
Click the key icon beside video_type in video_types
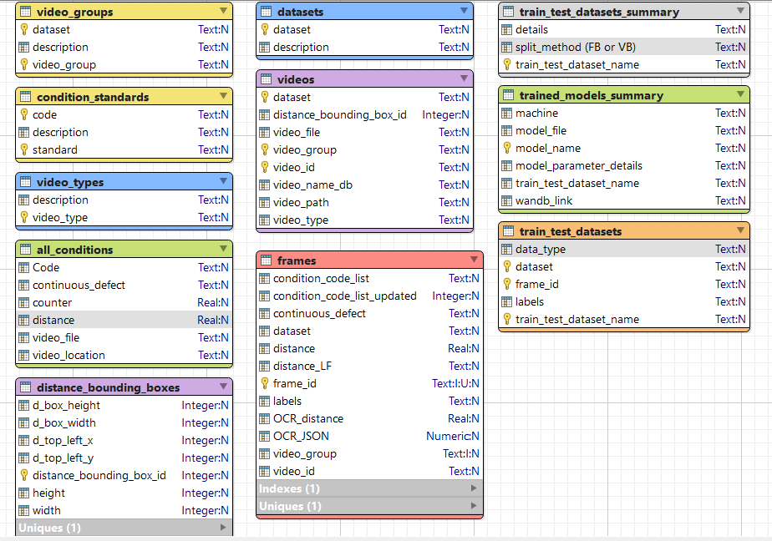[x=24, y=217]
